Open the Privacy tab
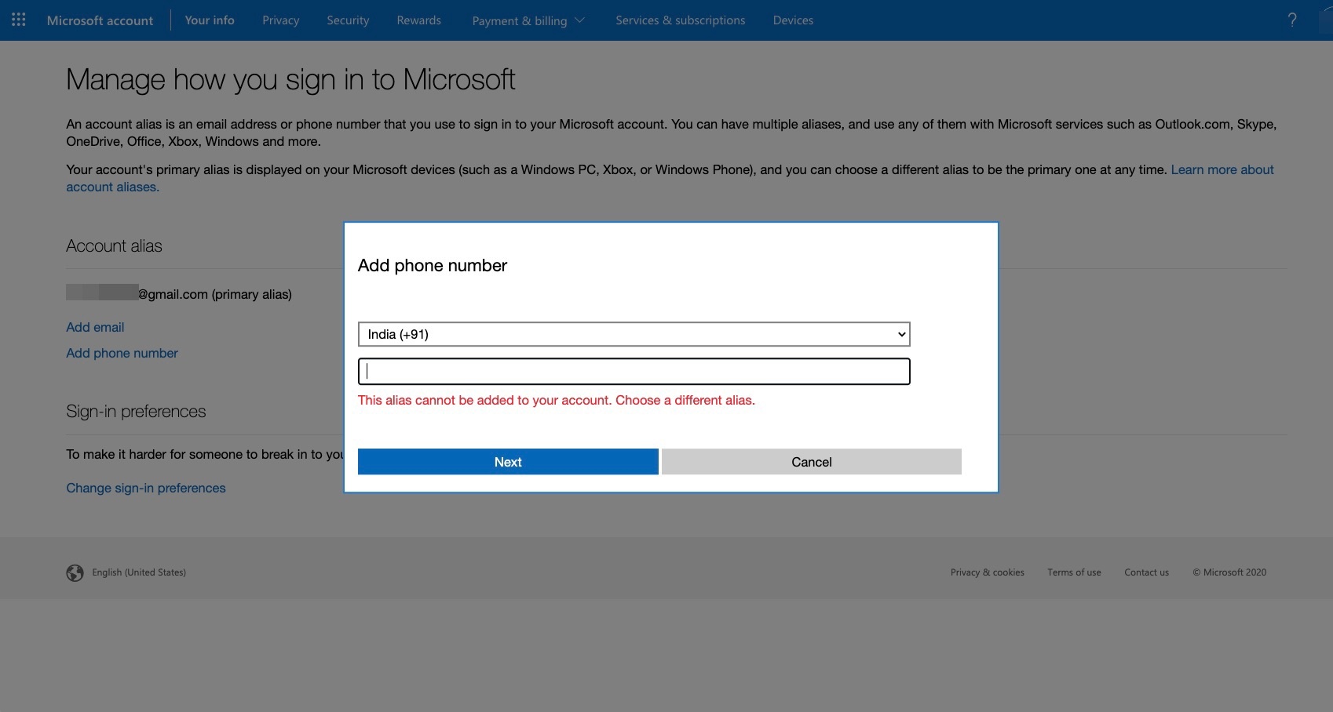1333x712 pixels. coord(281,20)
